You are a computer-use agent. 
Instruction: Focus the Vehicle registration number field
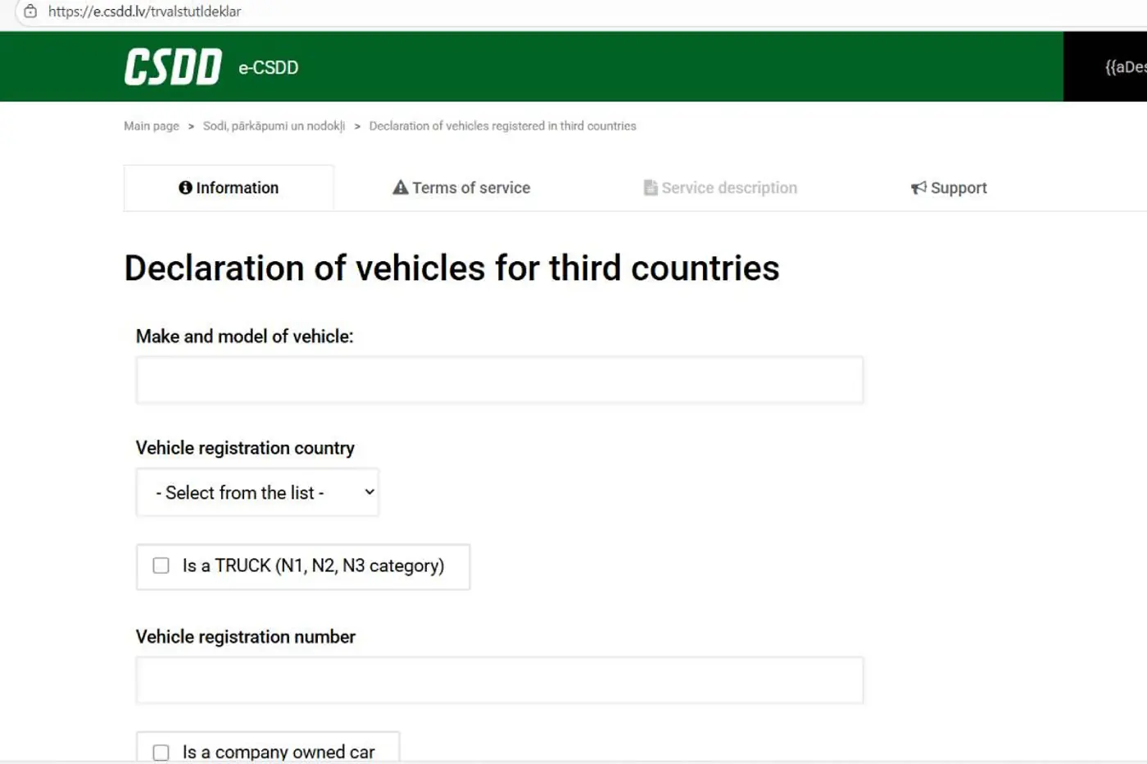(500, 680)
